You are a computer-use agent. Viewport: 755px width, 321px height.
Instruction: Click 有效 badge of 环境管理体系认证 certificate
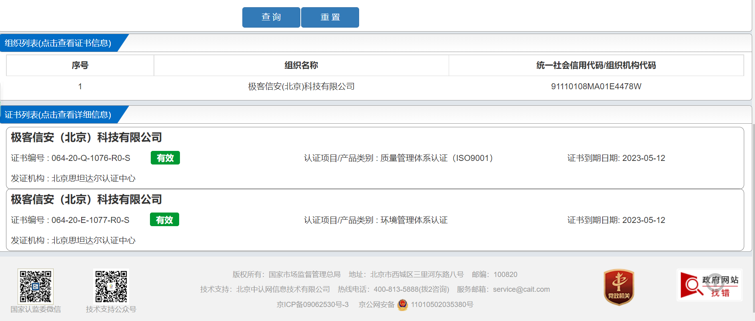[164, 220]
